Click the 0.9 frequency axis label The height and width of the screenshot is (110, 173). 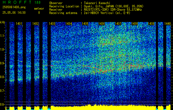(x=2, y=63)
